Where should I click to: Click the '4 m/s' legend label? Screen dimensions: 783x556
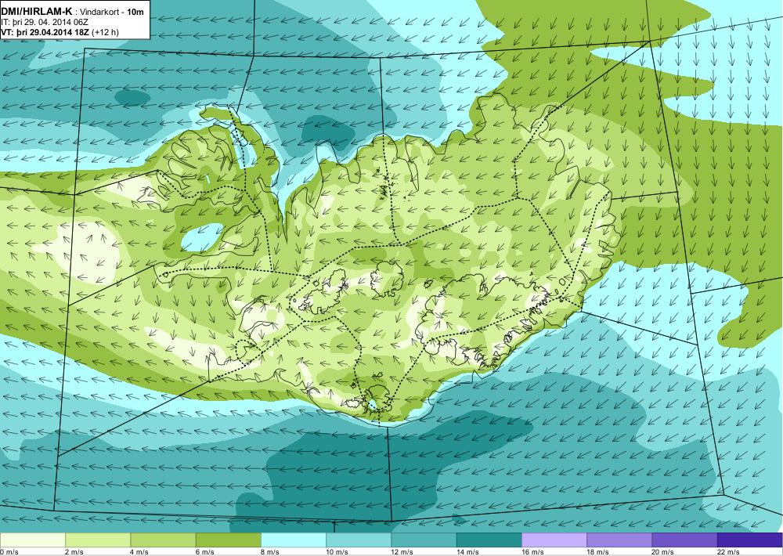coord(139,552)
